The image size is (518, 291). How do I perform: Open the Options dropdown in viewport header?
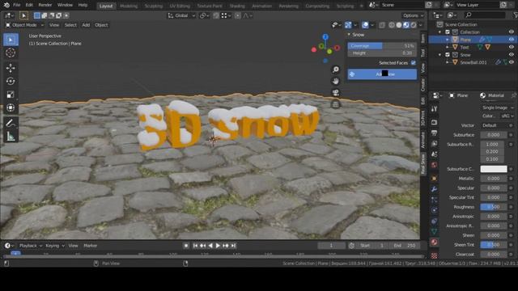pyautogui.click(x=413, y=15)
